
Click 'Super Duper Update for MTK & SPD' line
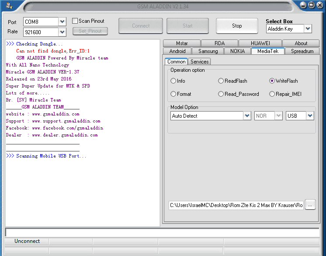48,86
